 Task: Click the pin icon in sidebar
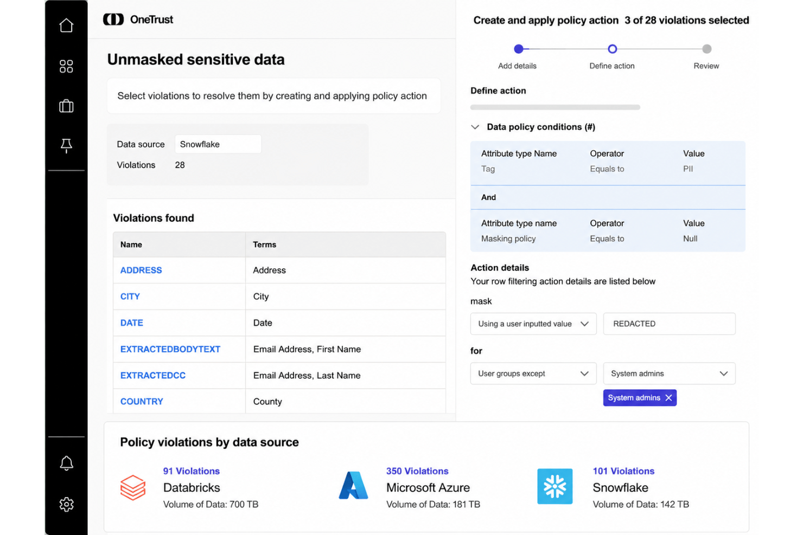(66, 145)
